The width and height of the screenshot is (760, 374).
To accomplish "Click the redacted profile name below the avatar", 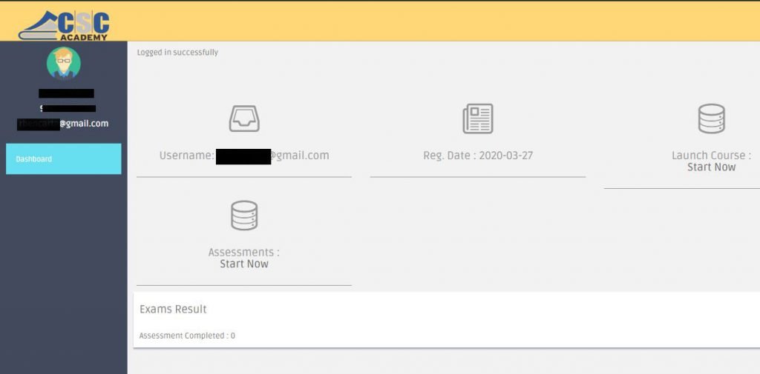I will (66, 93).
